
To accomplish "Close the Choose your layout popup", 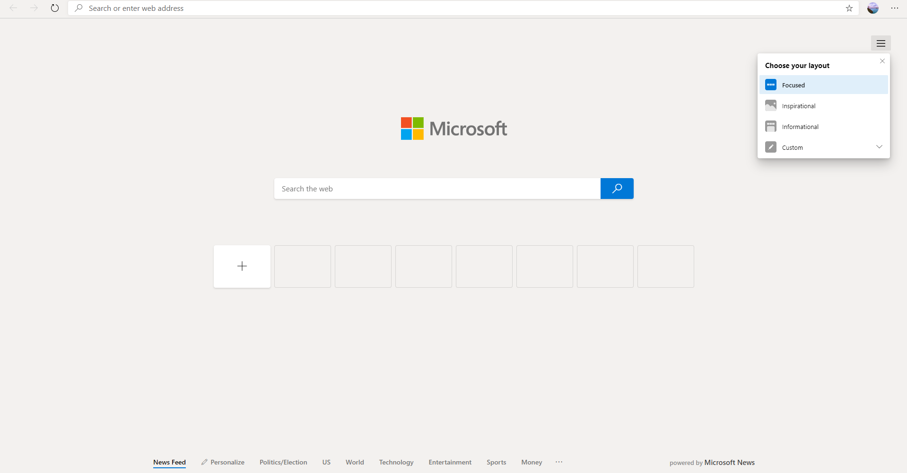I will (x=882, y=61).
